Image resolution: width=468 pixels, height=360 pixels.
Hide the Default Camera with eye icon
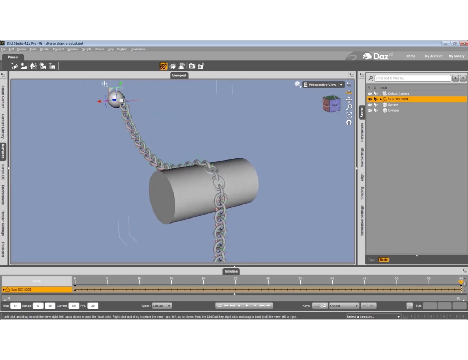[x=369, y=94]
